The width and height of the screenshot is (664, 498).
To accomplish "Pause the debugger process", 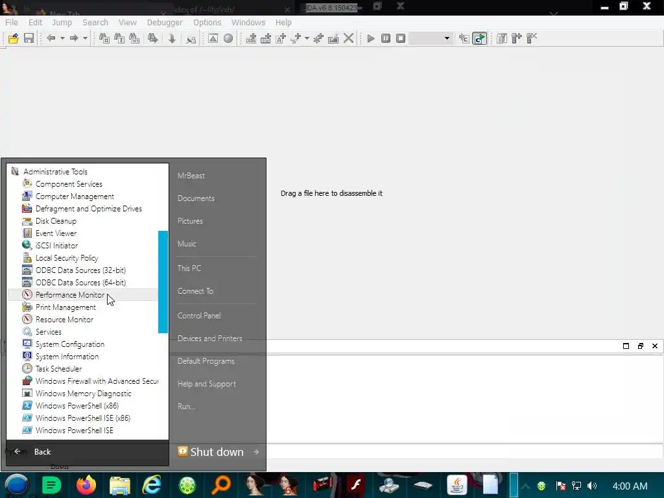I will 386,38.
